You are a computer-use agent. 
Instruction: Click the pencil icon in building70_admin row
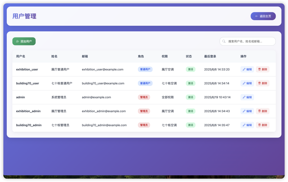244,125
